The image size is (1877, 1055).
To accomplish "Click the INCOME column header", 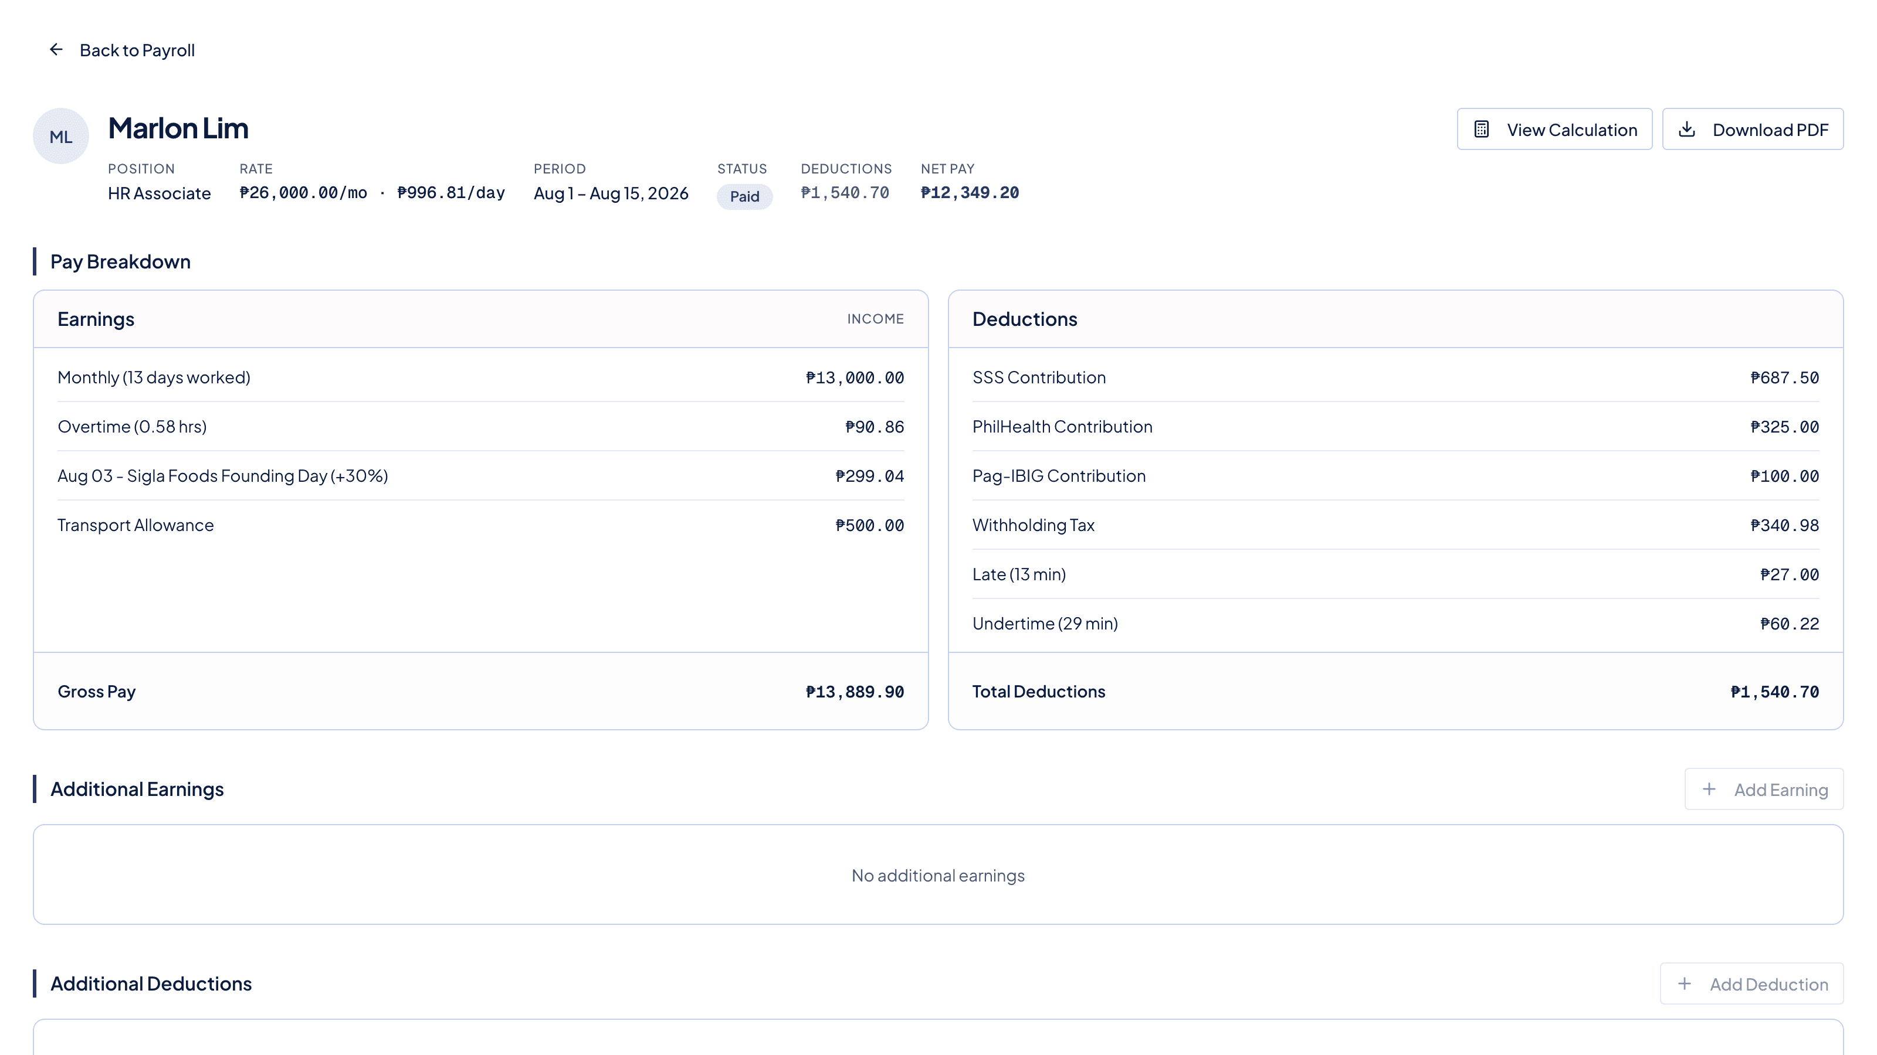I will (875, 319).
